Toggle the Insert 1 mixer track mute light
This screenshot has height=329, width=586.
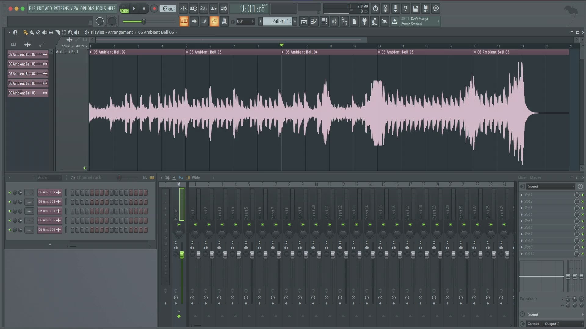(195, 225)
